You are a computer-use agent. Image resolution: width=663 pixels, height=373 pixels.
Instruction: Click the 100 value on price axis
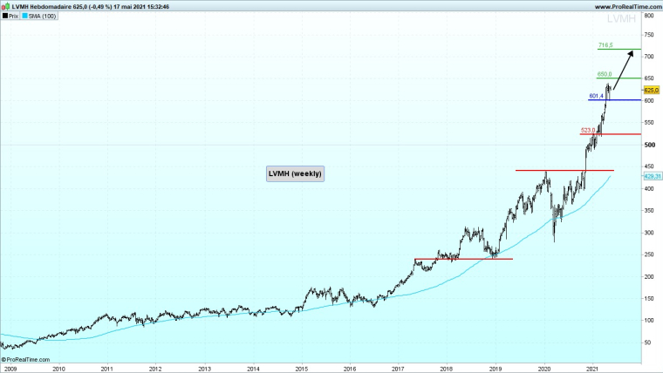(649, 320)
